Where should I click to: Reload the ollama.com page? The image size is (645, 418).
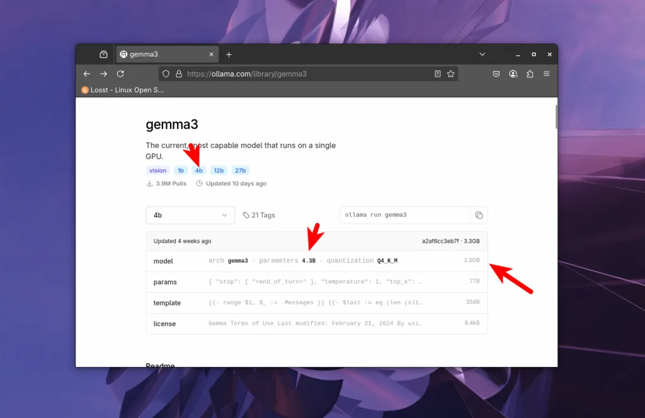coord(120,74)
